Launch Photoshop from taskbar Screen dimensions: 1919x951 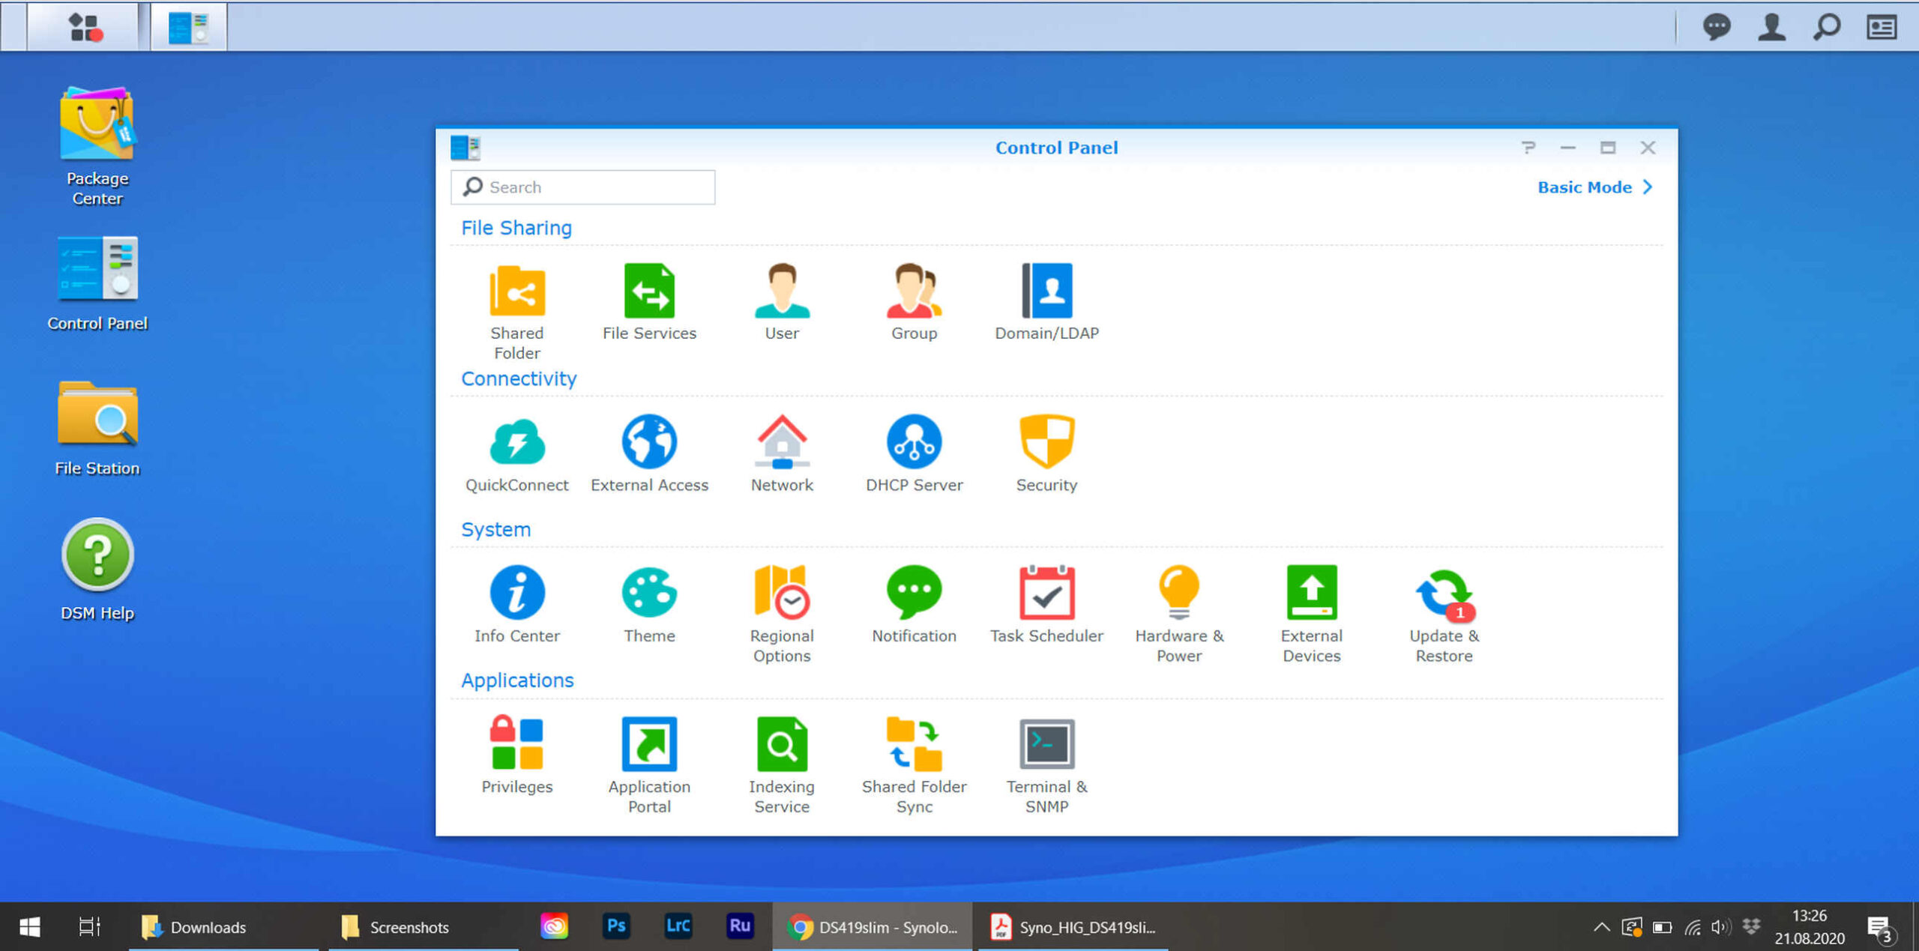tap(616, 926)
